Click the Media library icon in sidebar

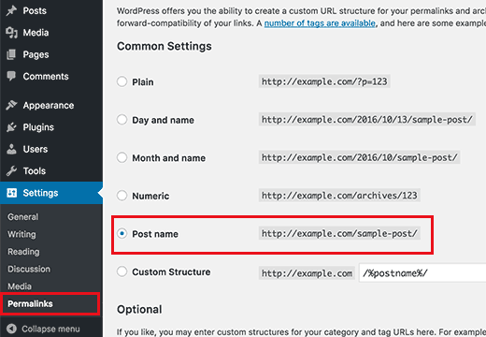tap(11, 33)
